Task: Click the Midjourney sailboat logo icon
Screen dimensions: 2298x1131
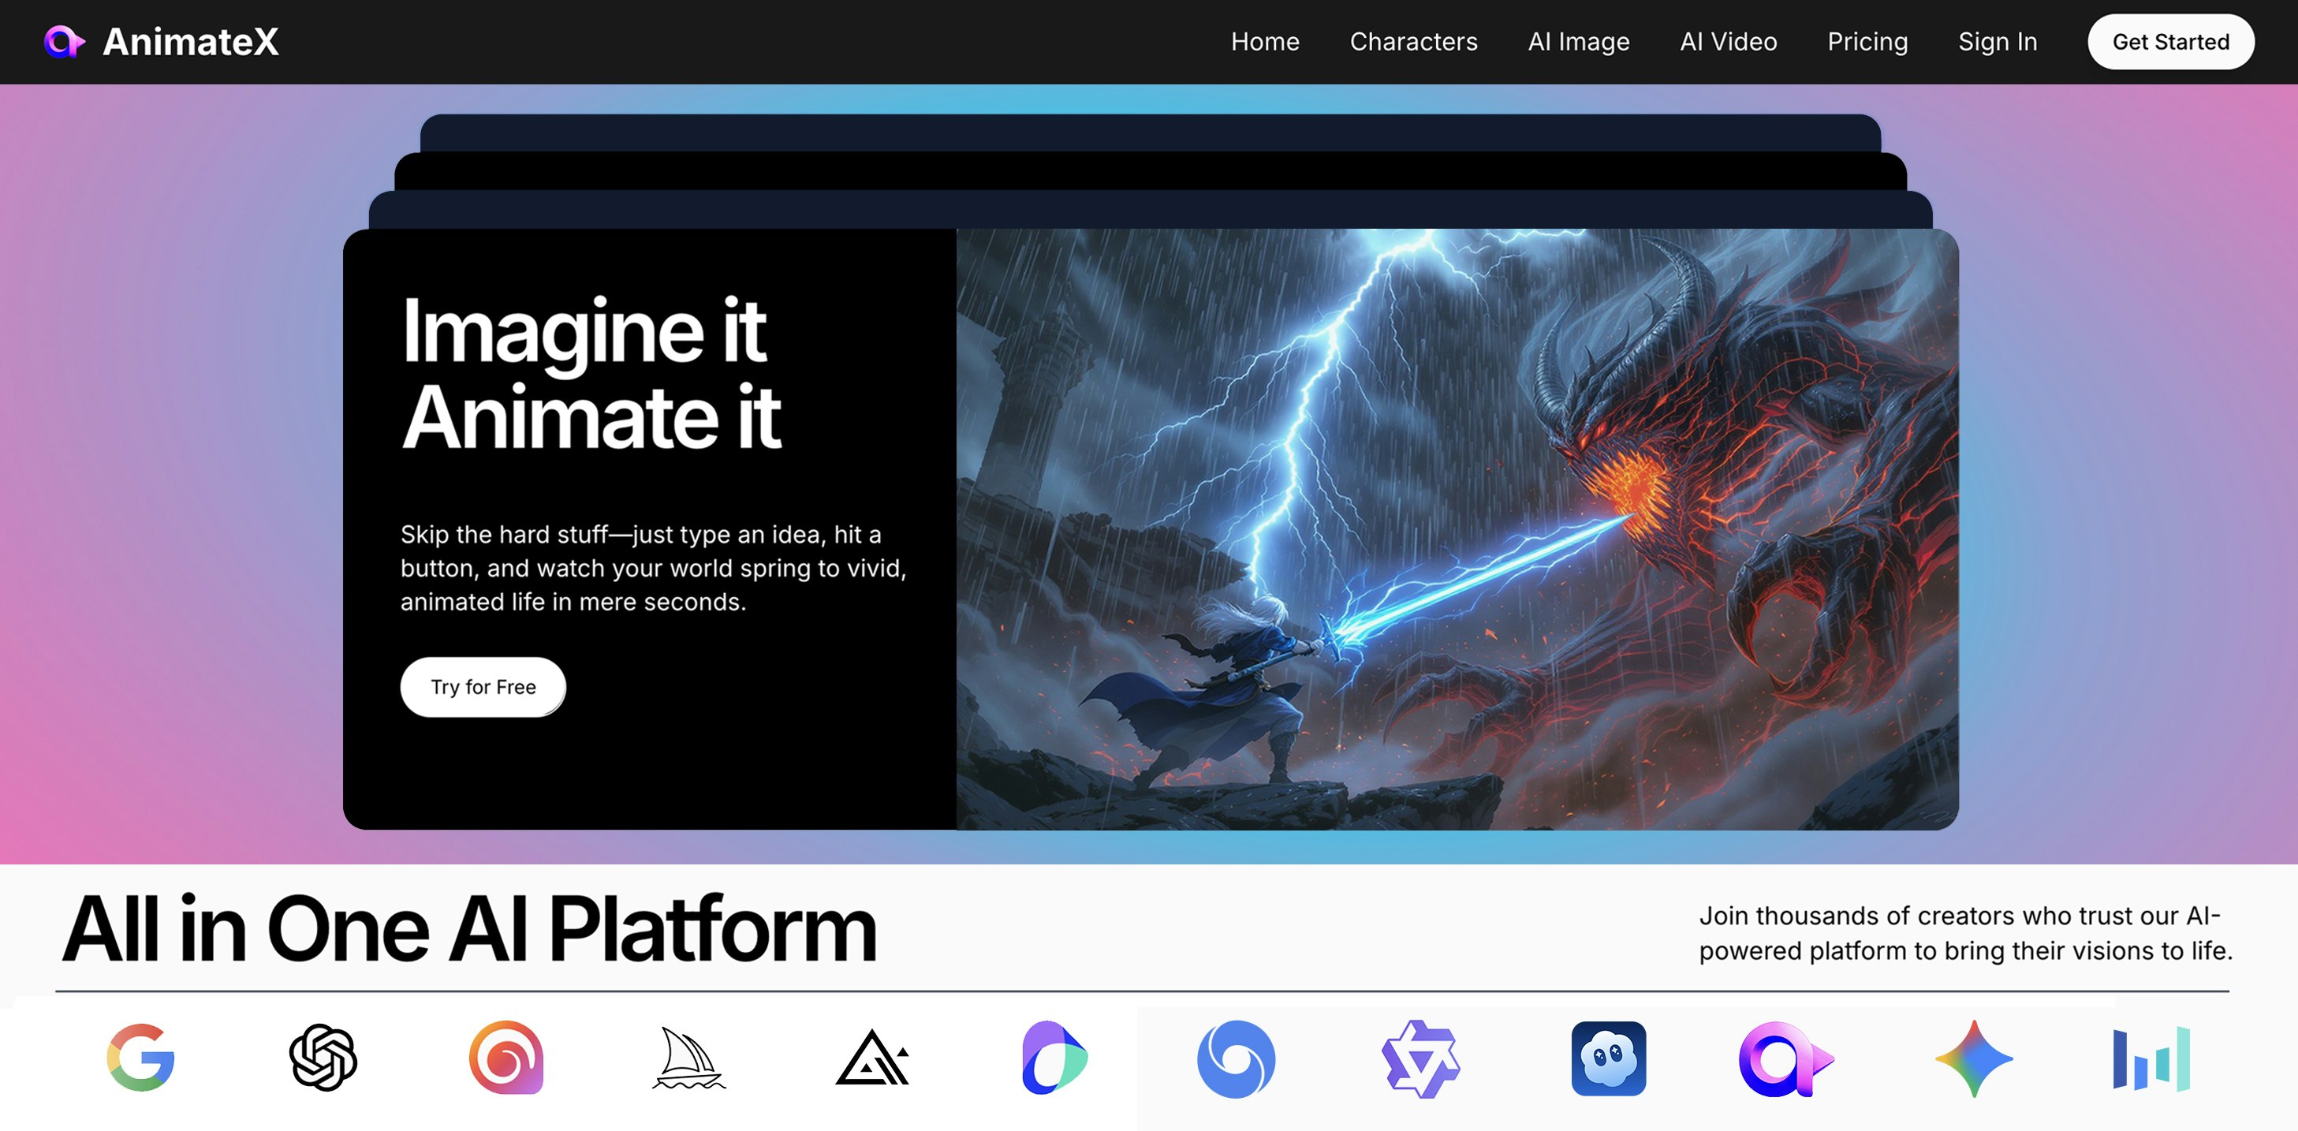Action: pyautogui.click(x=688, y=1058)
